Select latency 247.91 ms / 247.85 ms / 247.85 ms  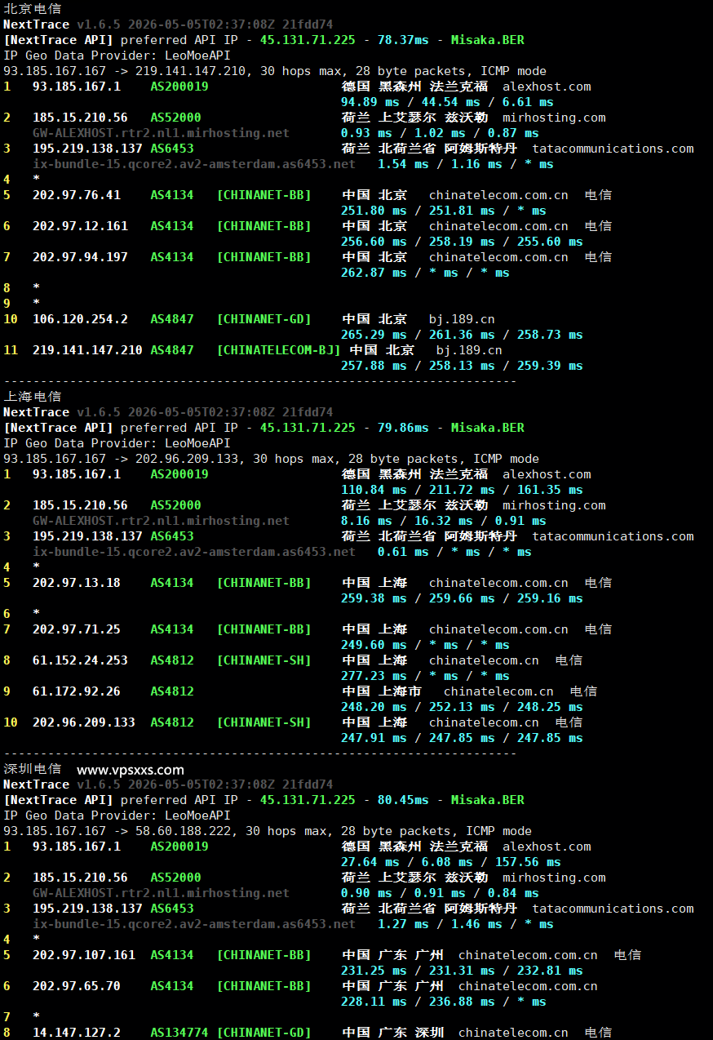(462, 738)
